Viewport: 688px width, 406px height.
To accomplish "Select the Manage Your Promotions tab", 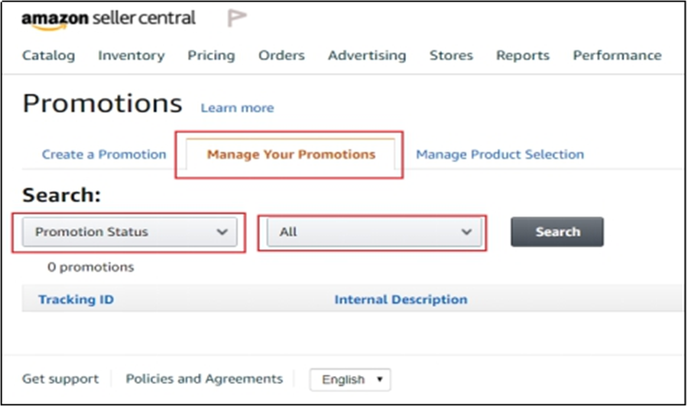I will click(x=291, y=154).
